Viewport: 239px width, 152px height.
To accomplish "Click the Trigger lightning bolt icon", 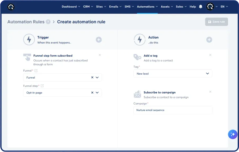I will pos(29,40).
